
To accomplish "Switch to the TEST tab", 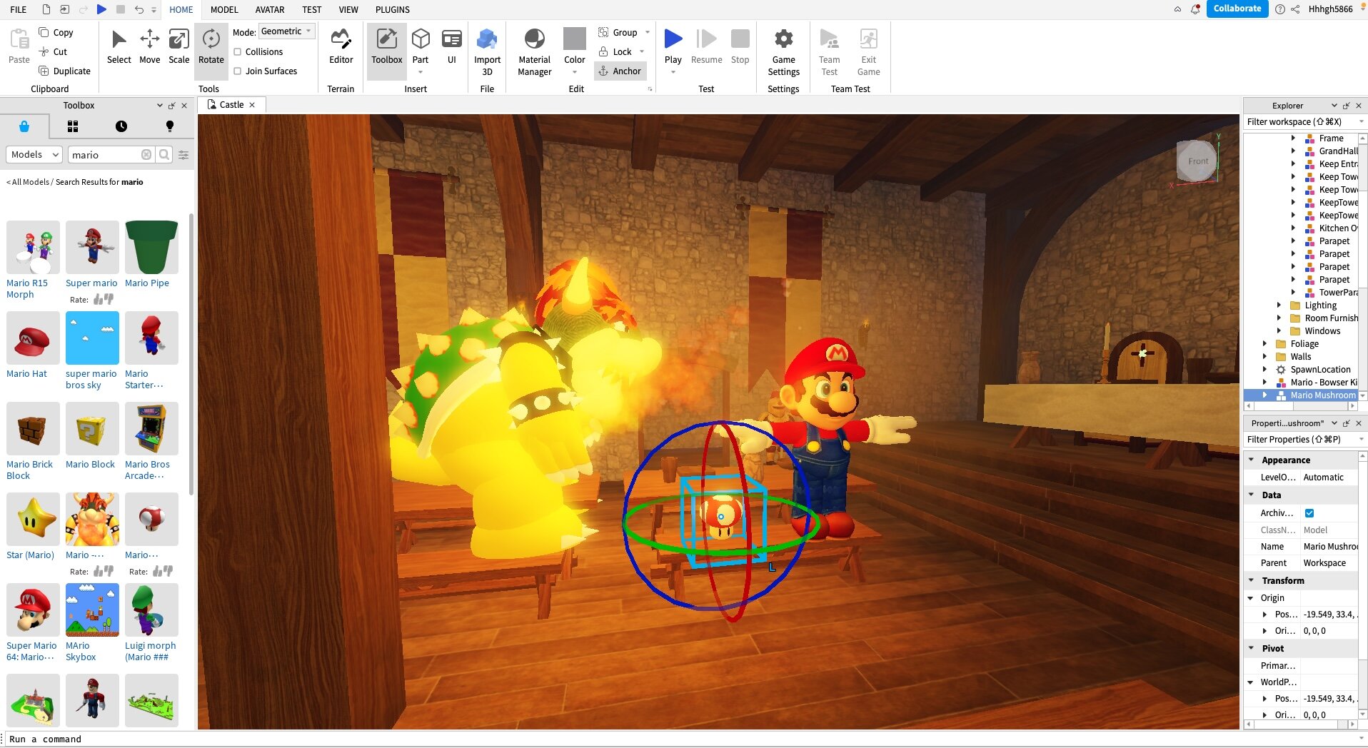I will pos(311,9).
